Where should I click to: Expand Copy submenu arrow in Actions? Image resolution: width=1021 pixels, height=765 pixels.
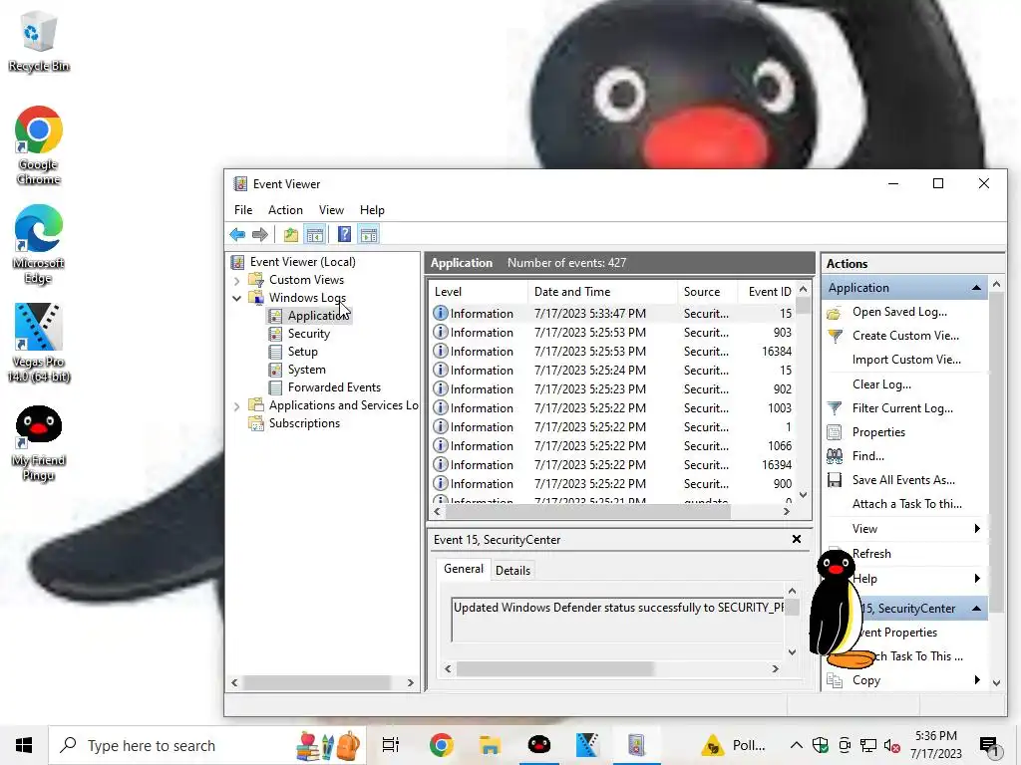click(x=977, y=679)
